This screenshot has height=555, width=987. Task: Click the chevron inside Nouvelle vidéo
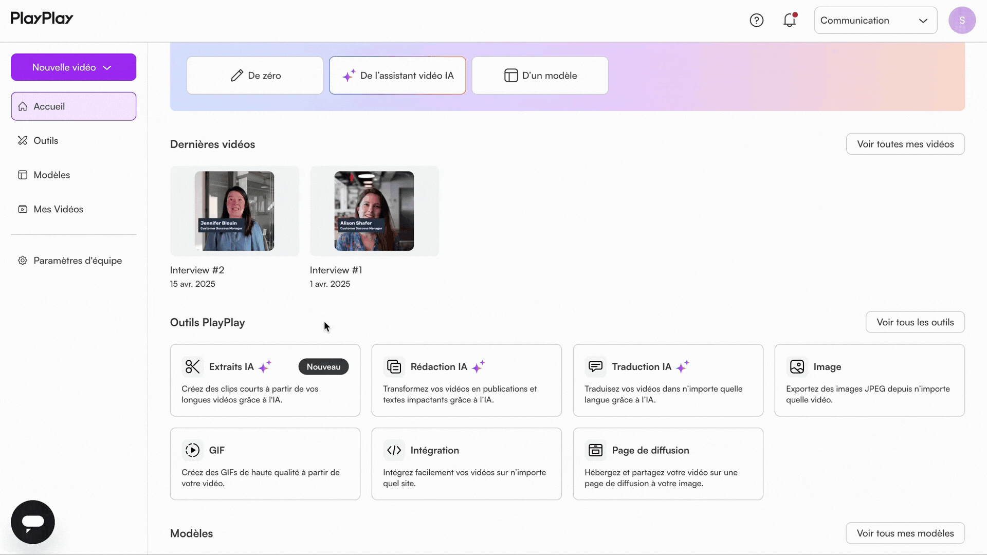107,68
